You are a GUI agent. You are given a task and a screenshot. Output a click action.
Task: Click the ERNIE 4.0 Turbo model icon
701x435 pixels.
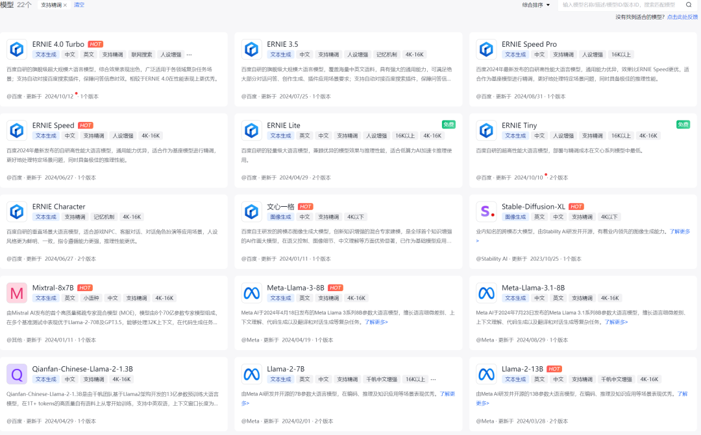tap(17, 49)
